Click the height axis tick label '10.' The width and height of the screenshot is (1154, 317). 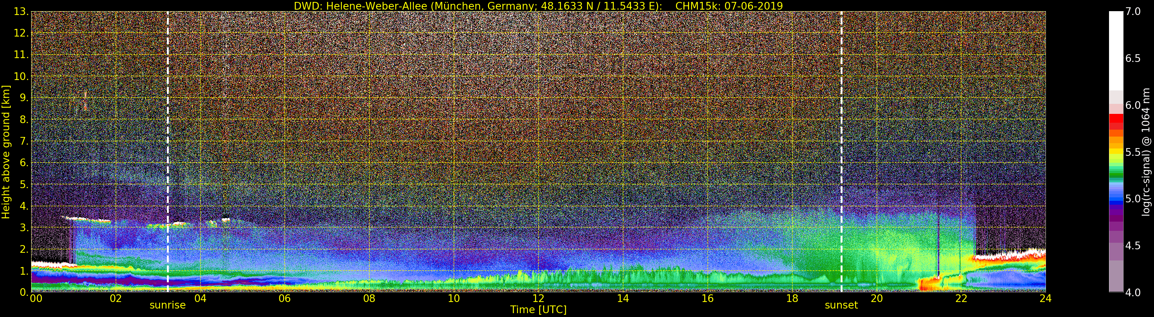[21, 76]
